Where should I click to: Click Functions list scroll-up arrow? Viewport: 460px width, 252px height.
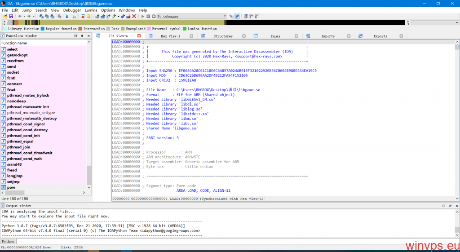[x=89, y=43]
